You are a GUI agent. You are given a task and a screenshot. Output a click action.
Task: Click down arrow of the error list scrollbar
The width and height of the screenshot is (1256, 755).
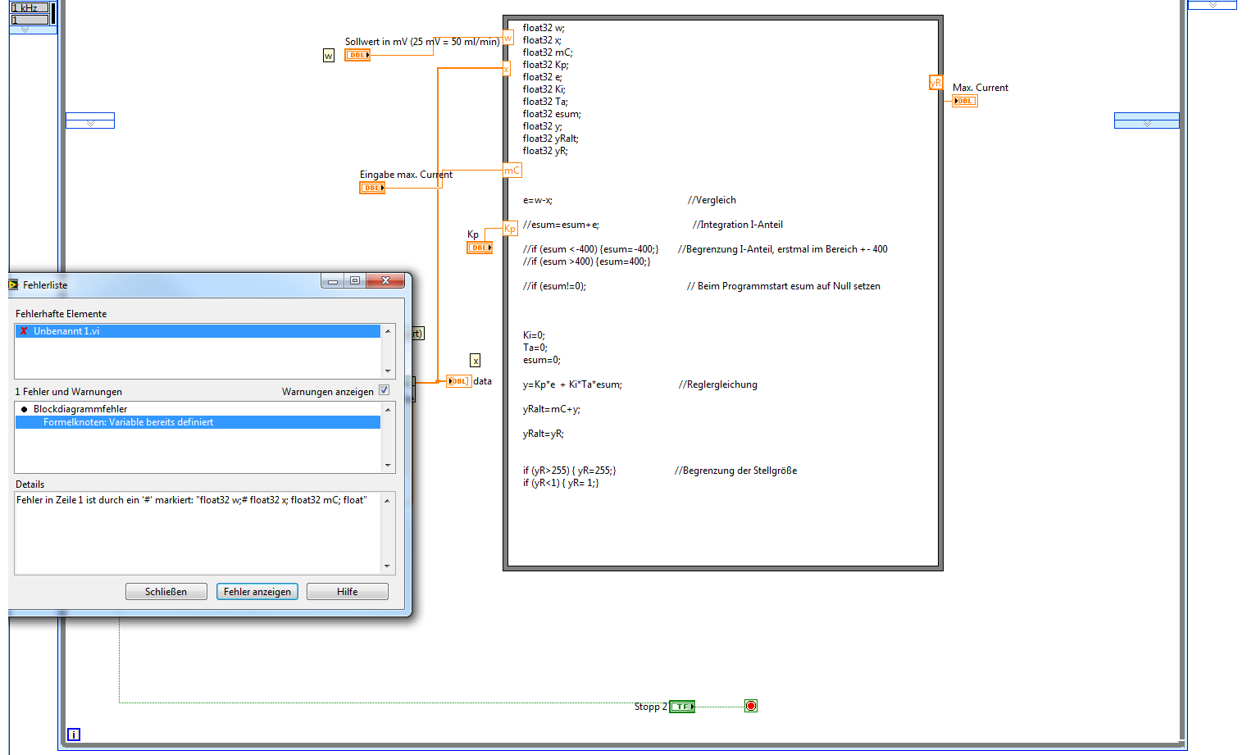pos(388,466)
